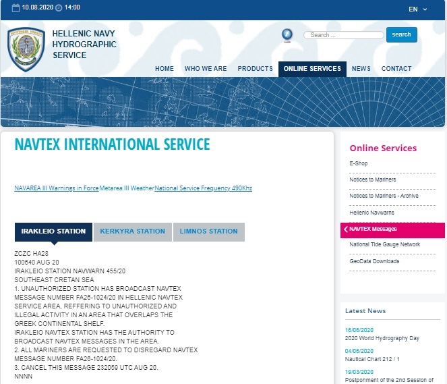Click the Hellenic Navy Hydrographic Service logo

(26, 49)
